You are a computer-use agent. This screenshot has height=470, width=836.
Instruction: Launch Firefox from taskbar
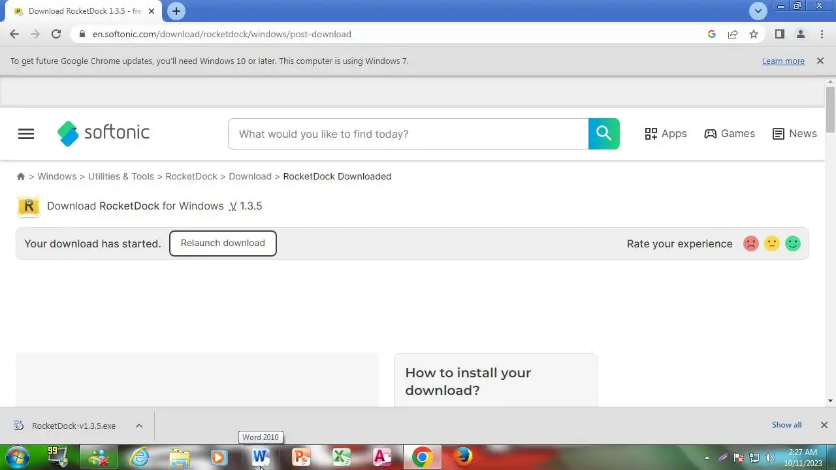(463, 457)
